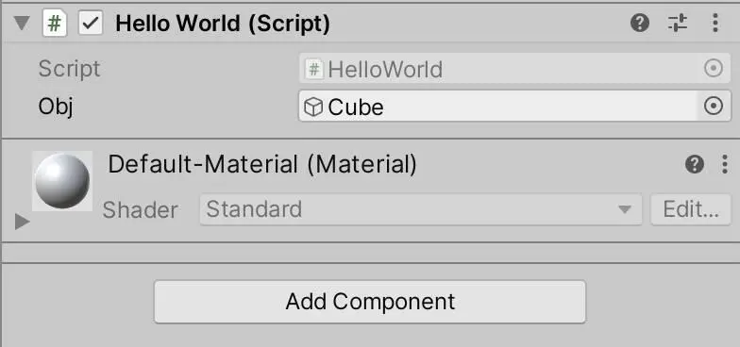Open Default-Material three-dot options menu
This screenshot has height=347, width=740.
click(x=725, y=164)
